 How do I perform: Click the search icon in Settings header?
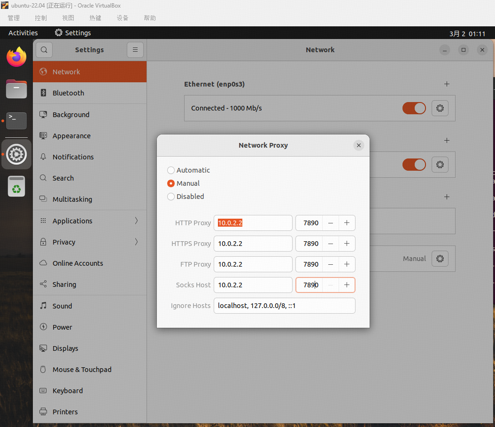tap(44, 50)
